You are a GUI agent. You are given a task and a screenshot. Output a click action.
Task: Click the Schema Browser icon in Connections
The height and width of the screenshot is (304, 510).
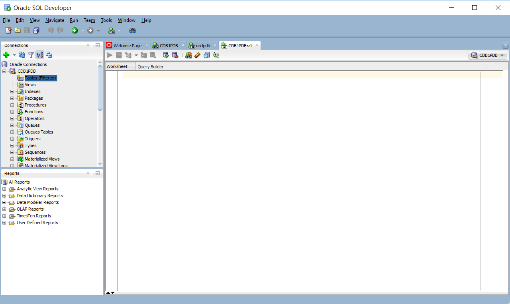49,55
